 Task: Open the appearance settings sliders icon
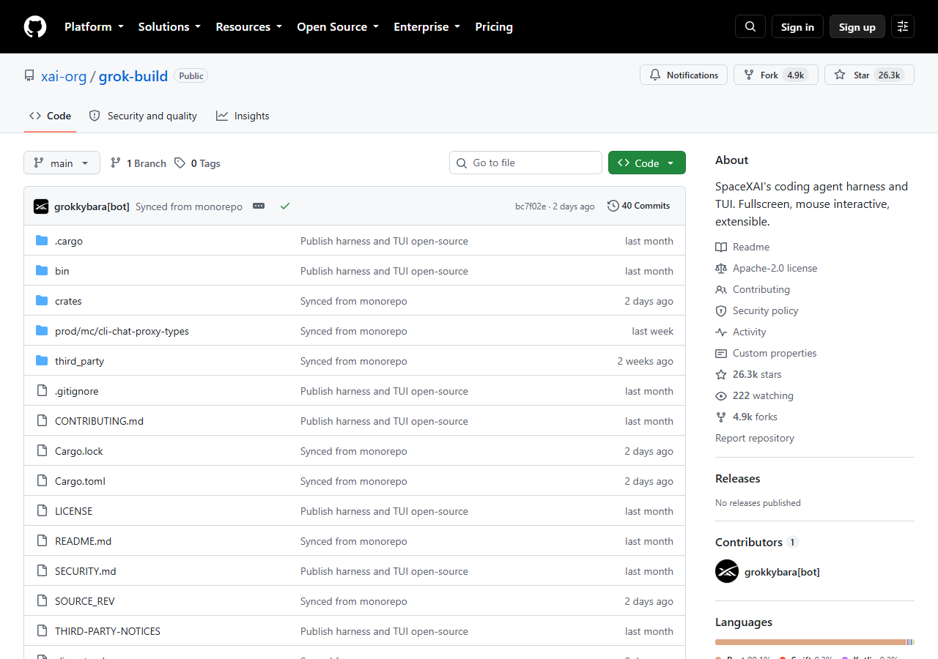click(x=903, y=26)
